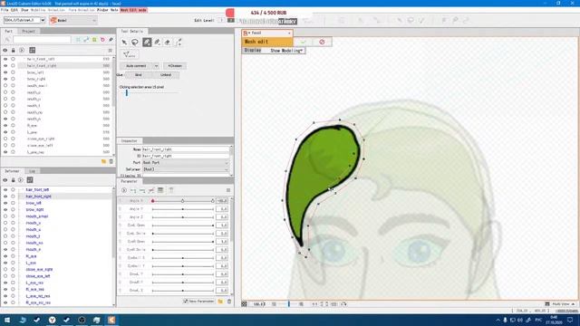Open the Help menu

(x=114, y=10)
